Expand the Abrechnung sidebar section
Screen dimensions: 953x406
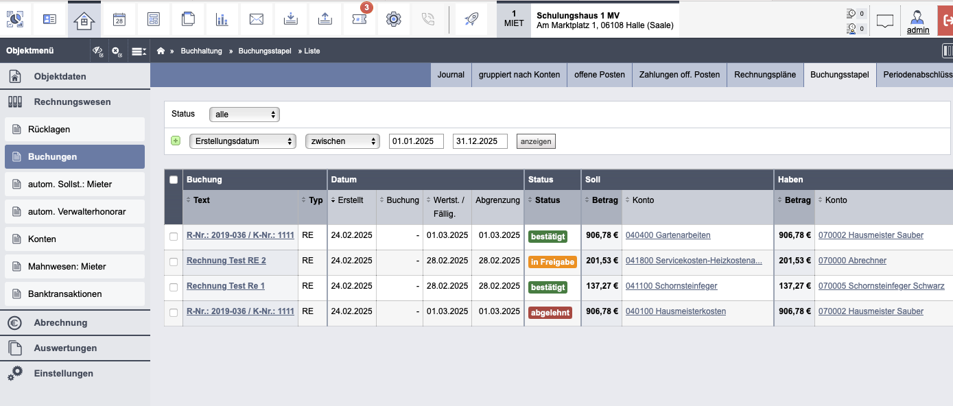[x=75, y=322]
